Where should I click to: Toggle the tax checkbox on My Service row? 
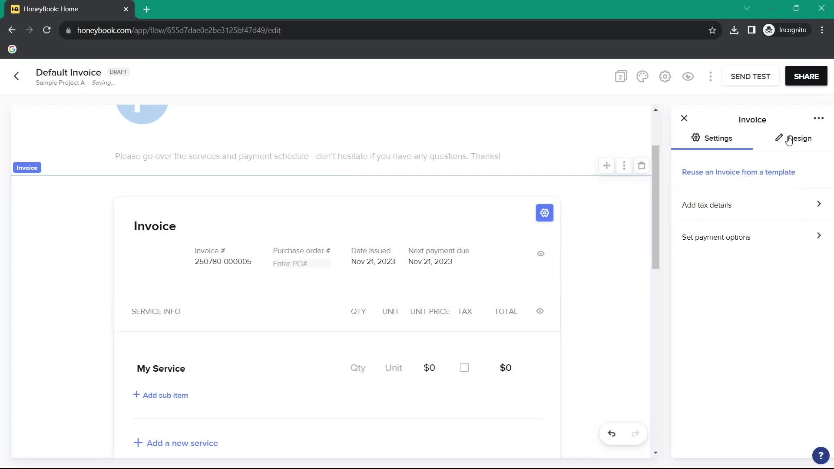[464, 368]
